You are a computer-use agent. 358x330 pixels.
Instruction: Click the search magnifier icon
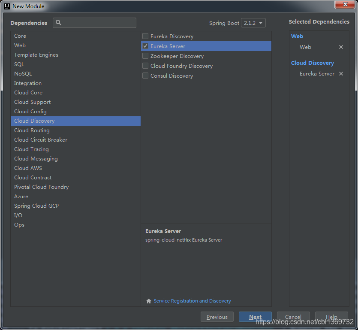59,23
